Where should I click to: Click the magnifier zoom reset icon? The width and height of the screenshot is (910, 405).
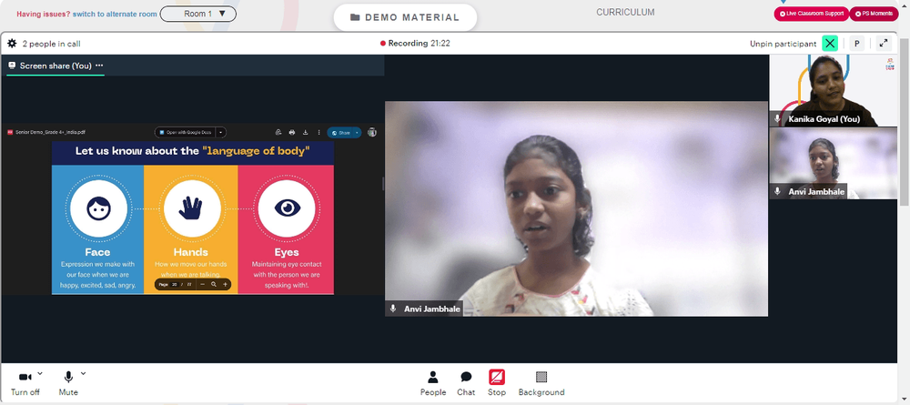(x=214, y=284)
